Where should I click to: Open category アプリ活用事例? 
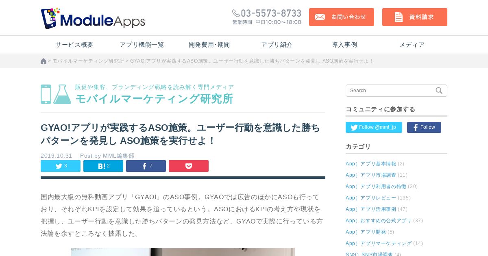point(371,209)
